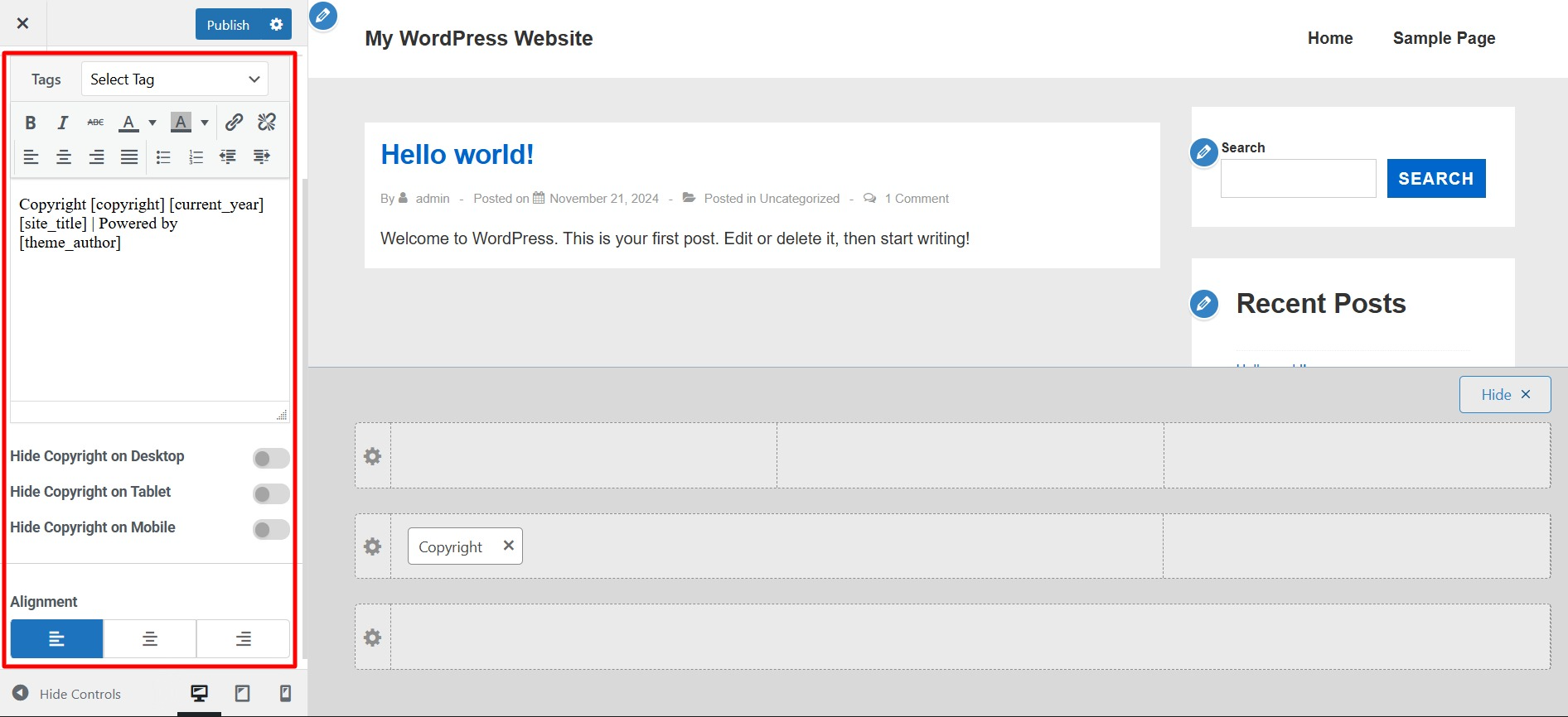Open the Hello world! post
1568x717 pixels.
point(457,155)
